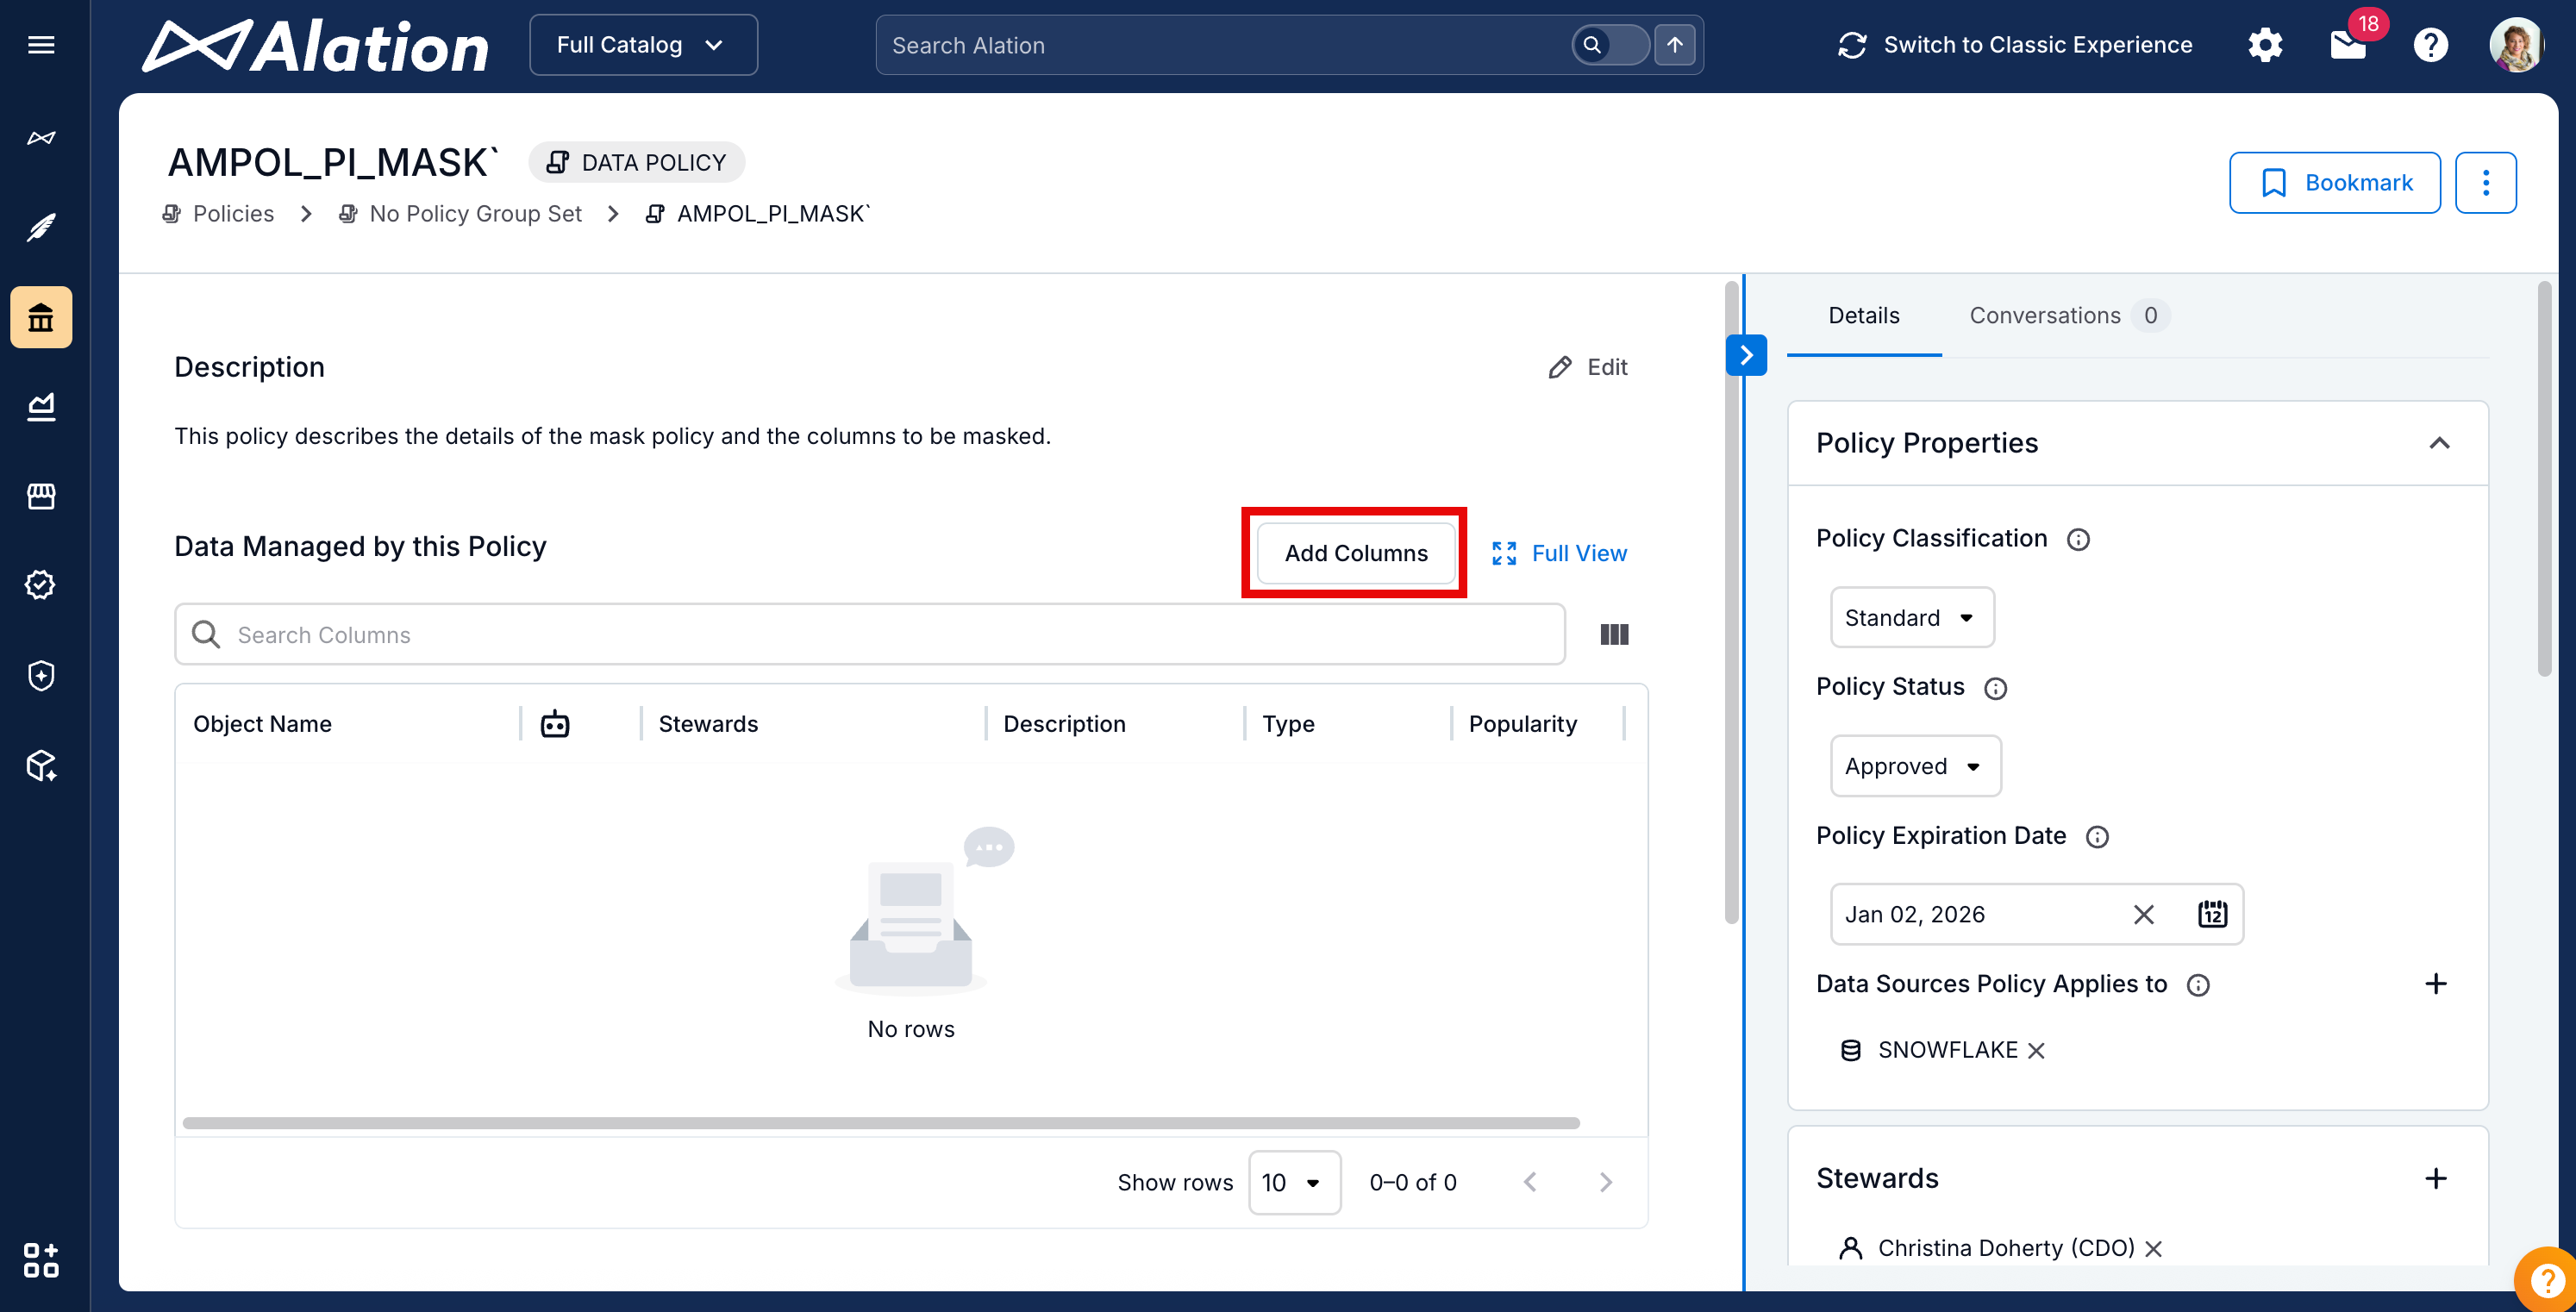This screenshot has height=1312, width=2576.
Task: Collapse the right details side panel
Action: (1746, 355)
